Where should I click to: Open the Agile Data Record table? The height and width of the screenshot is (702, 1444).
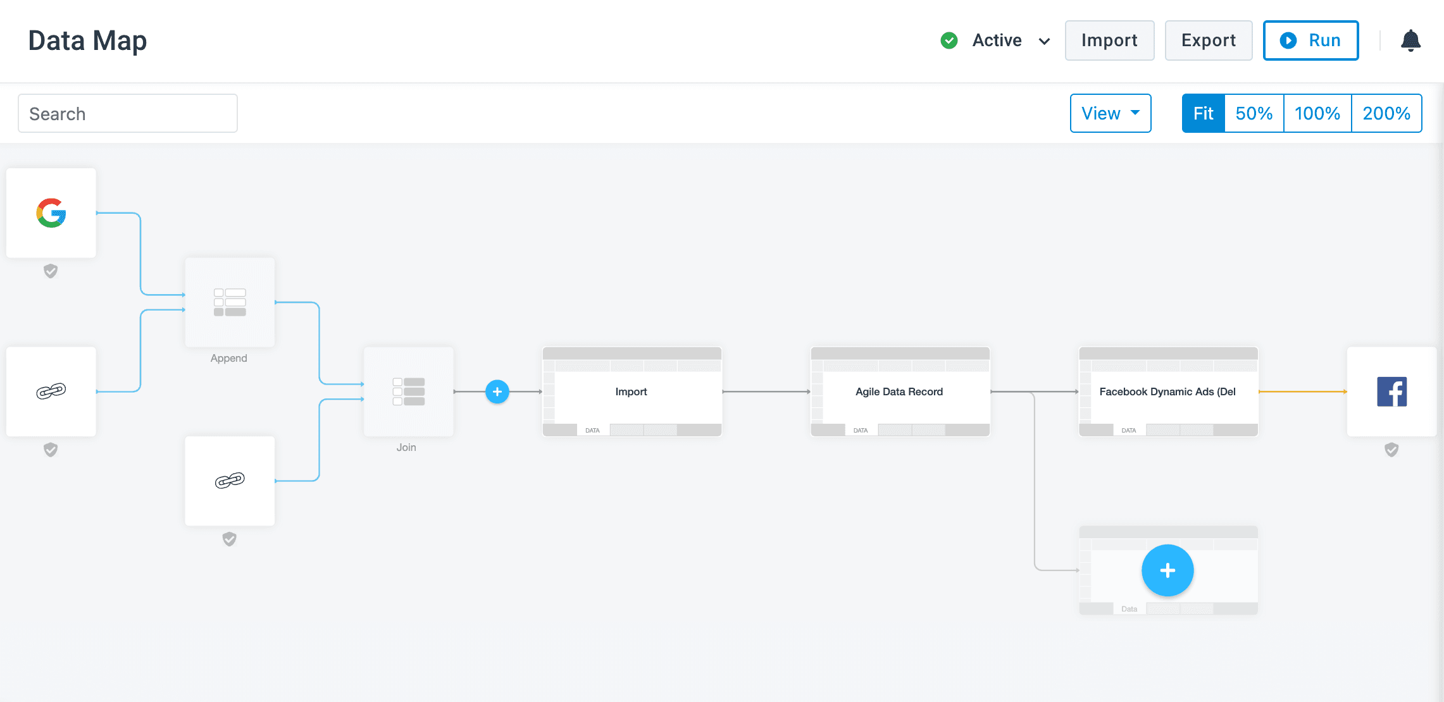pos(899,391)
